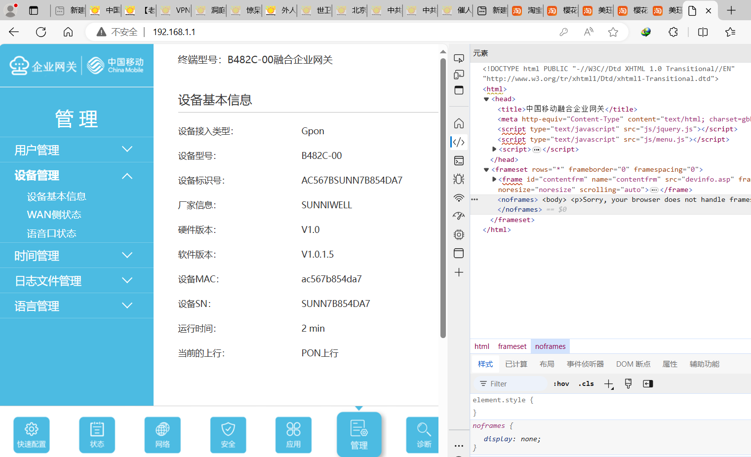This screenshot has height=457, width=751.
Task: Open the browser extensions puzzle icon
Action: [x=673, y=32]
